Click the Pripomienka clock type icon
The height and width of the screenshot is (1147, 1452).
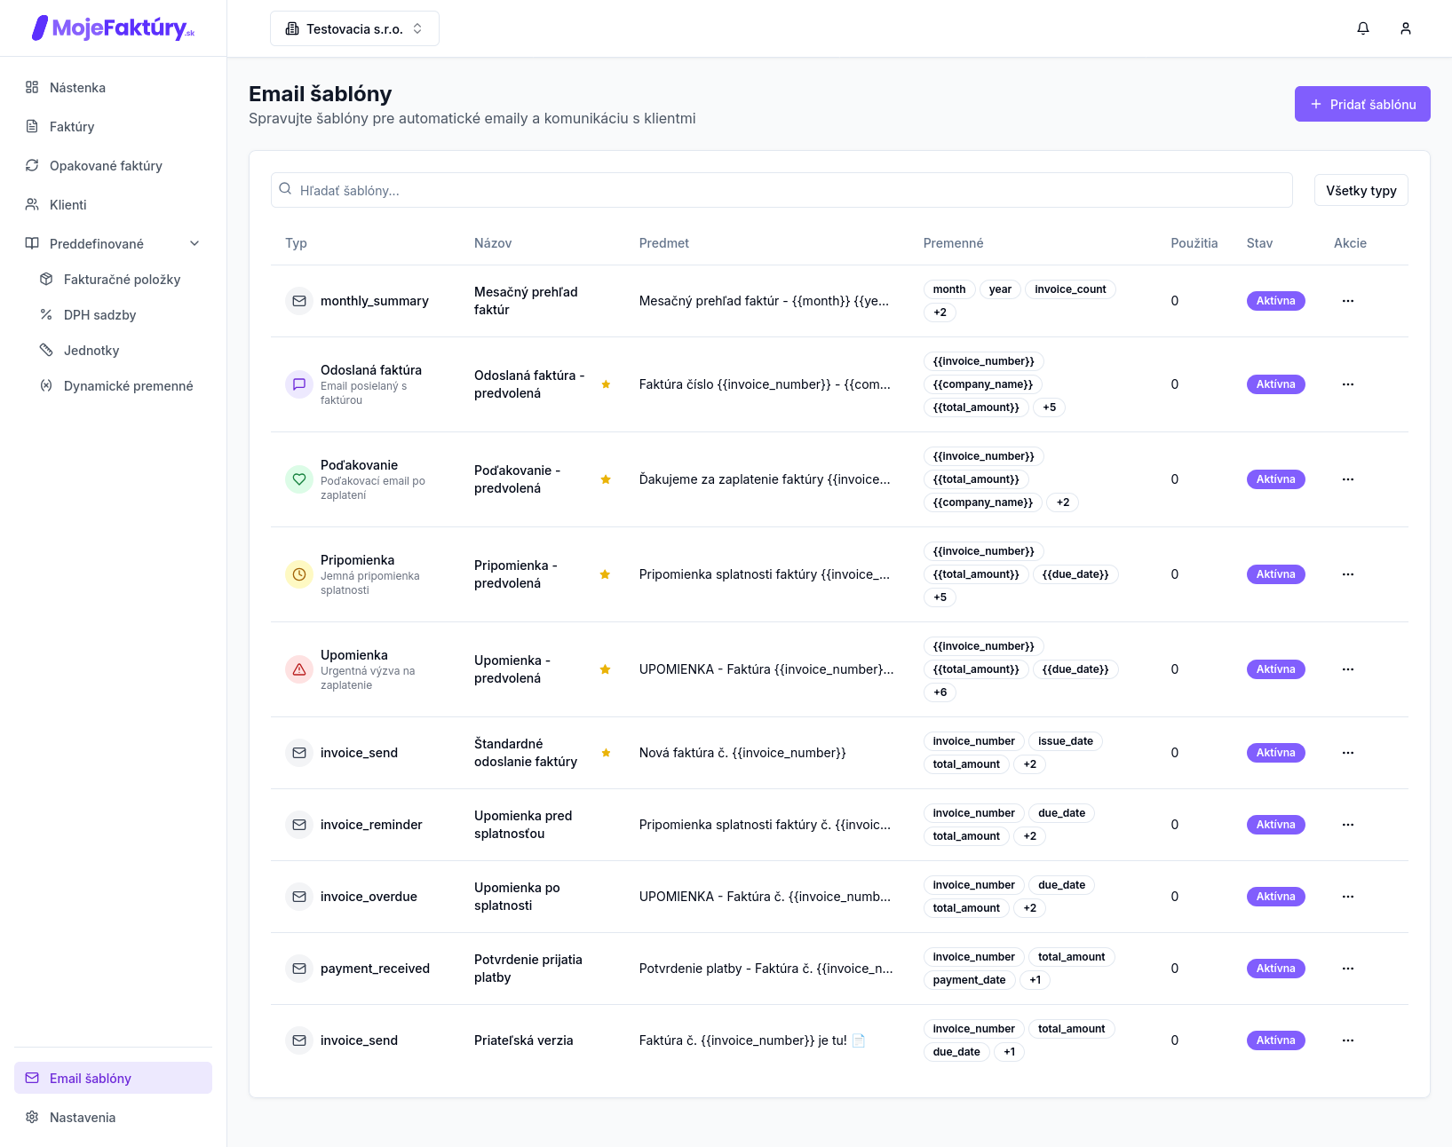(299, 574)
